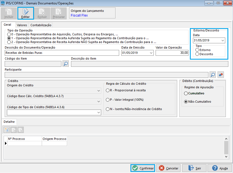
Task: Click the Excluir toolbar button
Action: 42,13
